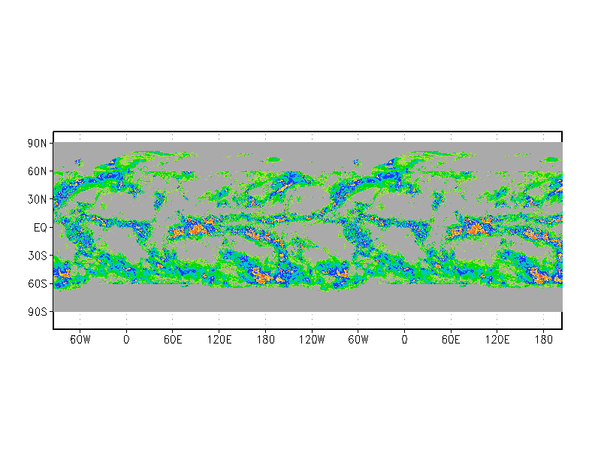Select the rightmost 0 longitude label
This screenshot has height=460, width=589.
(x=405, y=340)
